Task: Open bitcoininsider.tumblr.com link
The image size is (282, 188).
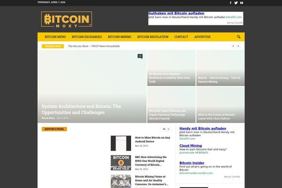Action: click(196, 173)
